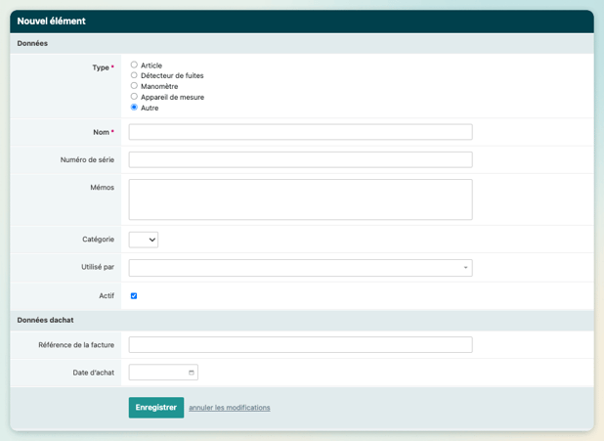The width and height of the screenshot is (604, 441).
Task: Click the Catégorie chevron arrow
Action: 151,240
